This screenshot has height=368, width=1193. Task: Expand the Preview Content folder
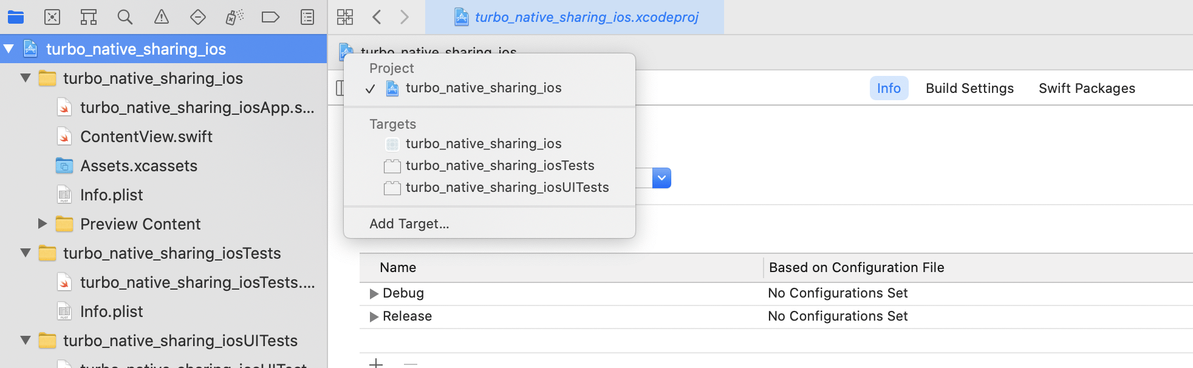[43, 223]
